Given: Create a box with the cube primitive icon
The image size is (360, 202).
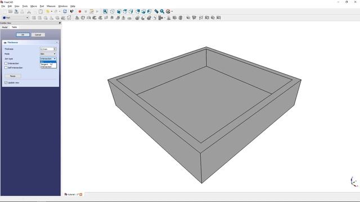Looking at the screenshot, I should 34,17.
